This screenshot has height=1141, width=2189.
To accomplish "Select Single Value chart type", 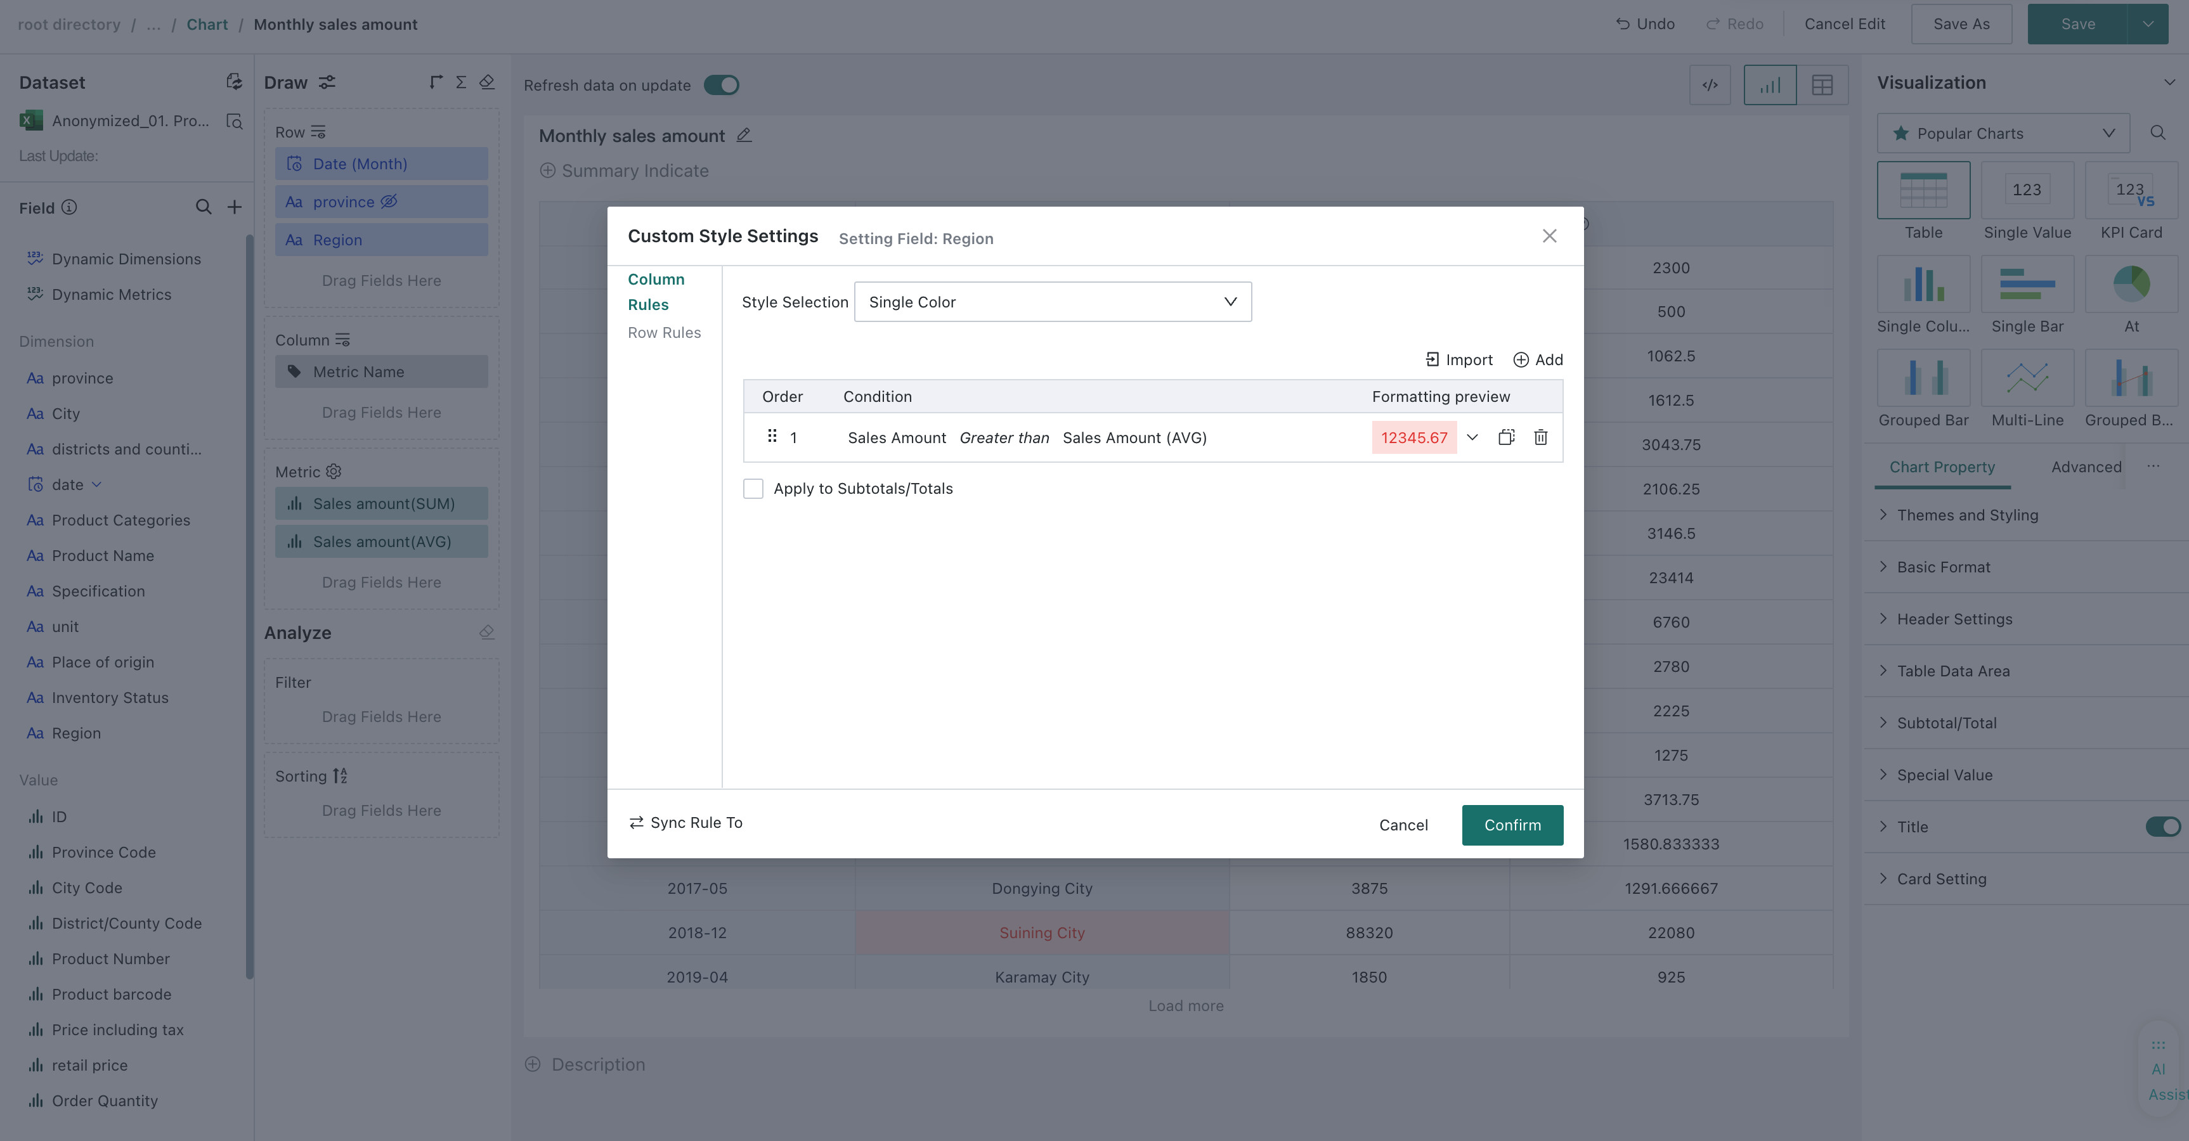I will click(x=2027, y=202).
